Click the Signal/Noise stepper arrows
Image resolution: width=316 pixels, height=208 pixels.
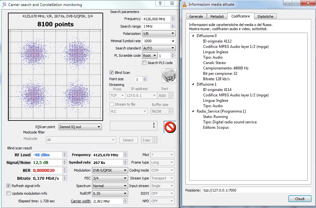[x=64, y=162]
